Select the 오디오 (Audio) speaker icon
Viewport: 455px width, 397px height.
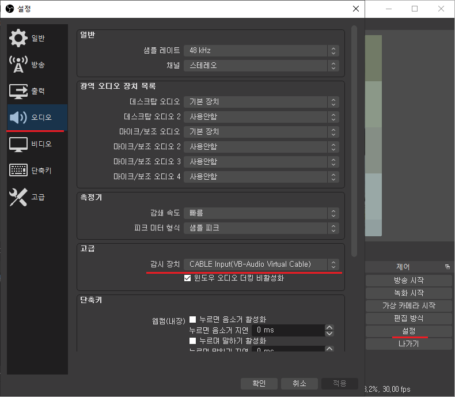point(18,118)
